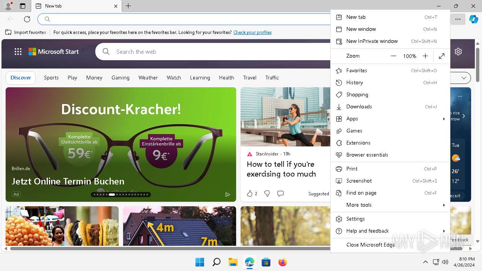Switch to Discover tab
Image resolution: width=482 pixels, height=271 pixels.
(x=21, y=78)
